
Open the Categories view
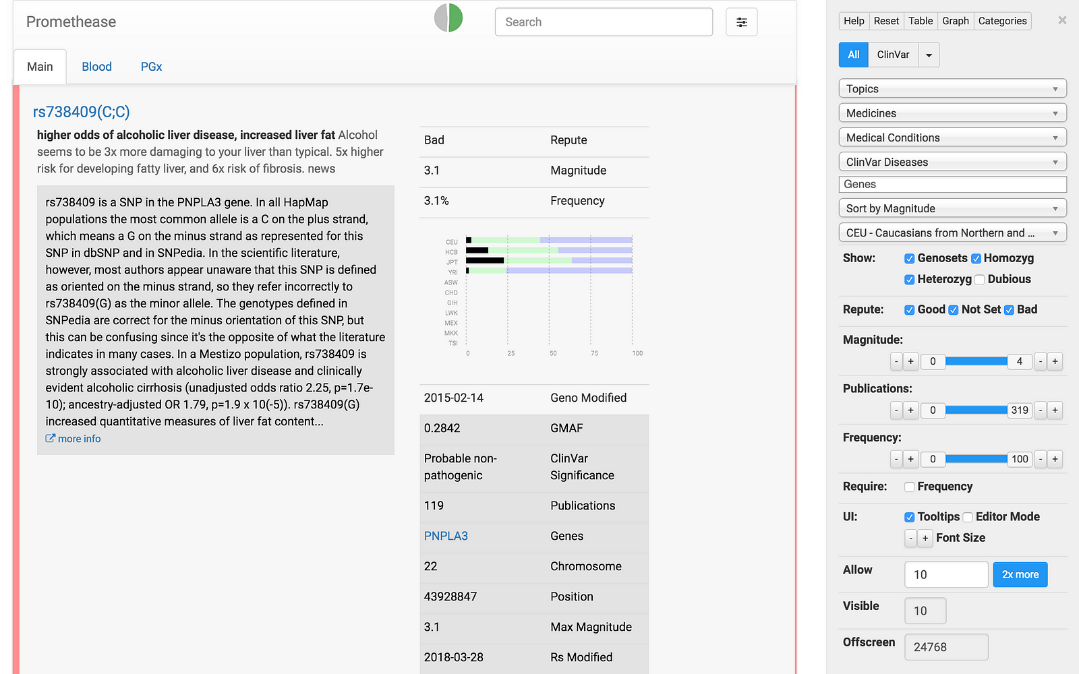[1002, 21]
